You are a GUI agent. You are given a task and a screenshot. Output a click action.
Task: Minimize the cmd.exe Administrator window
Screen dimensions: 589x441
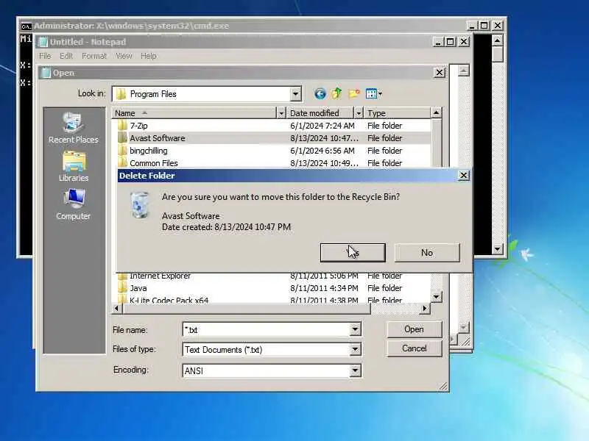[x=472, y=26]
